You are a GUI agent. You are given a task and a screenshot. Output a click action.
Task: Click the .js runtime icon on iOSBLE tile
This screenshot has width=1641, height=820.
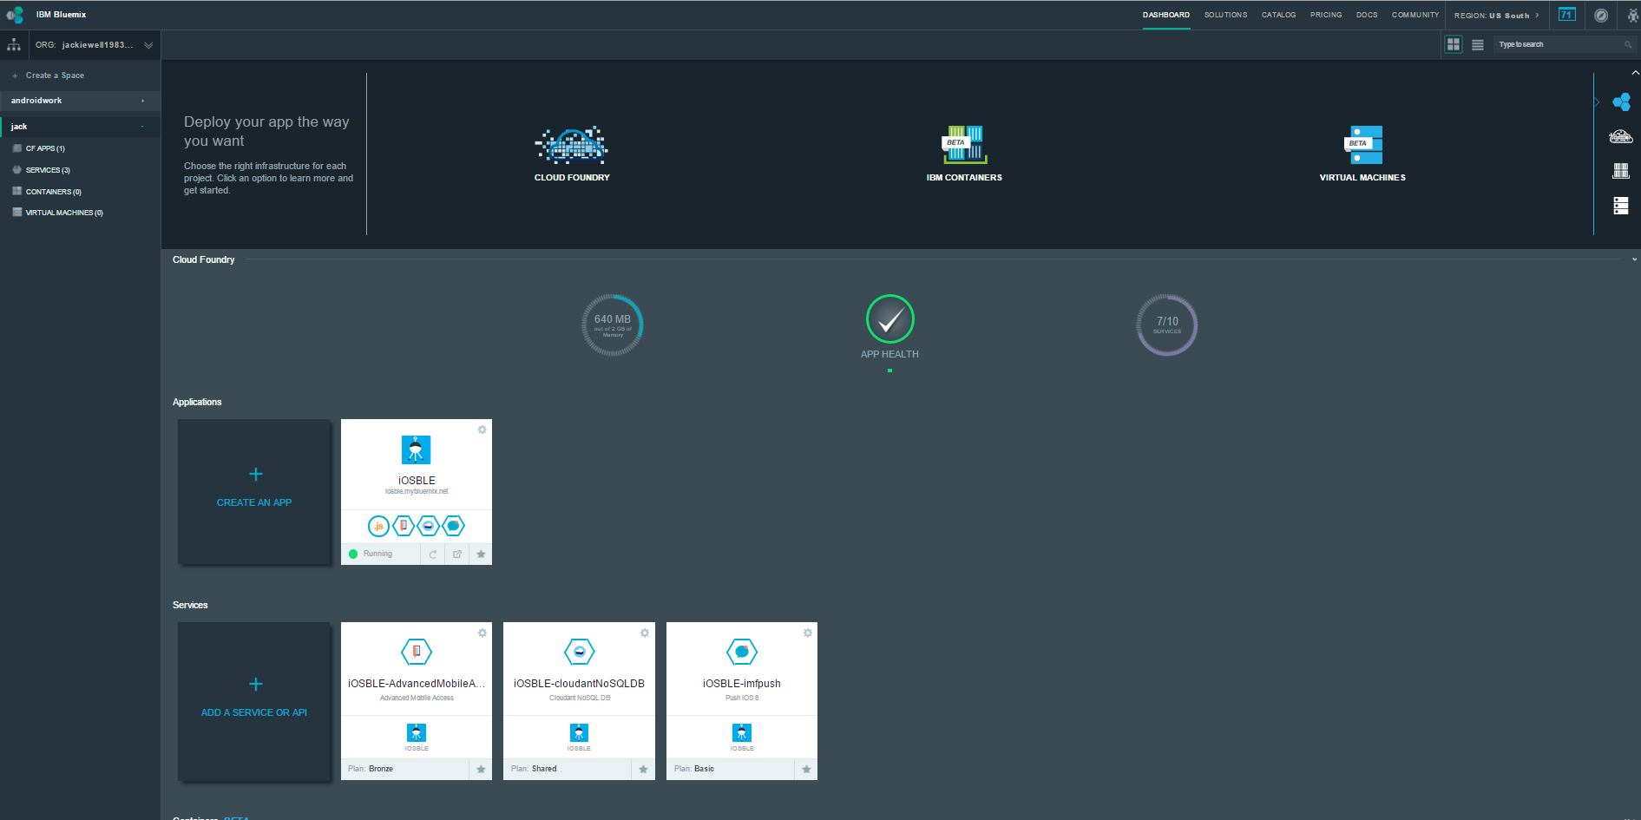pyautogui.click(x=378, y=526)
